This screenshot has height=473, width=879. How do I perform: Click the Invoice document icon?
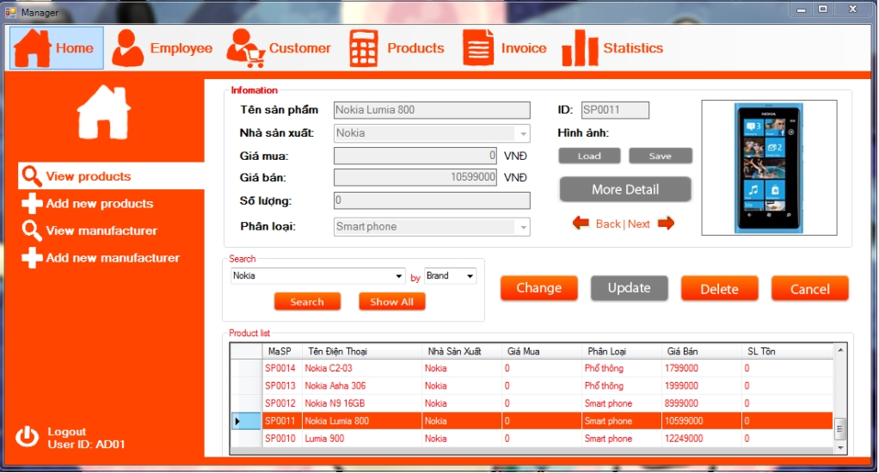478,48
